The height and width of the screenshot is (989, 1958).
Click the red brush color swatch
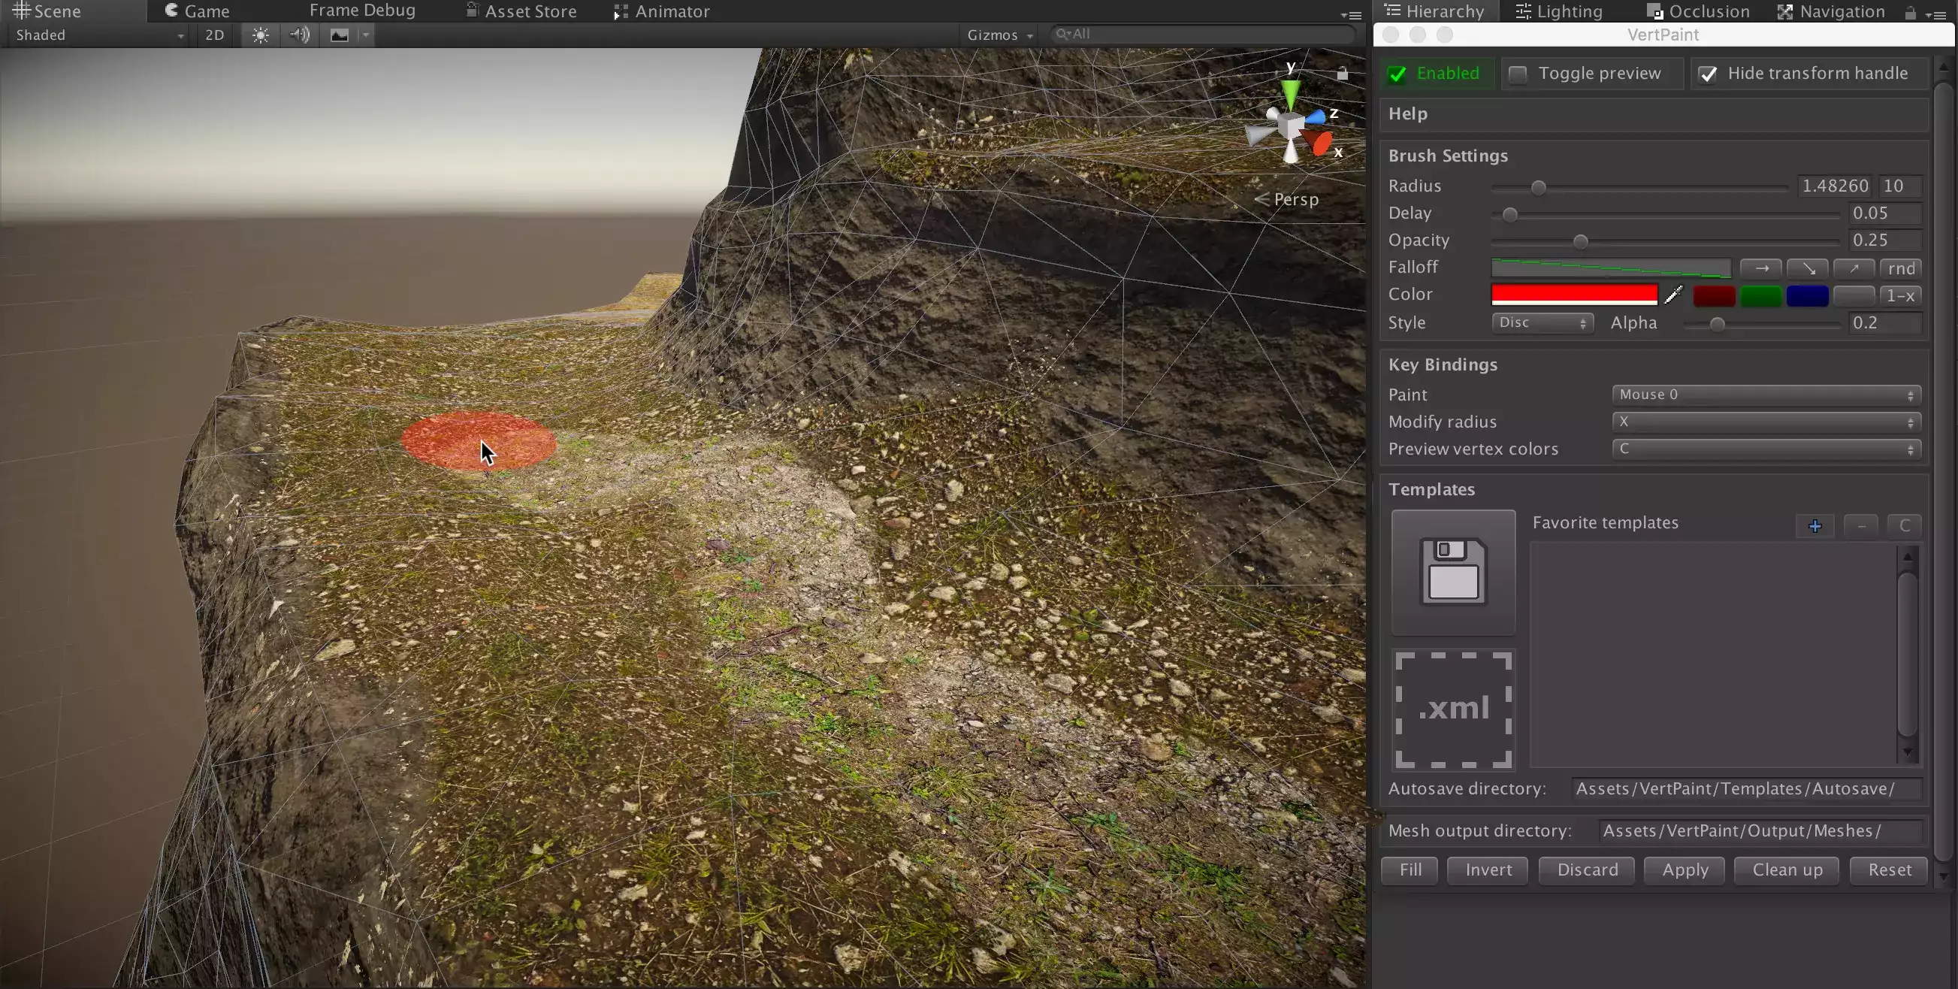coord(1573,295)
